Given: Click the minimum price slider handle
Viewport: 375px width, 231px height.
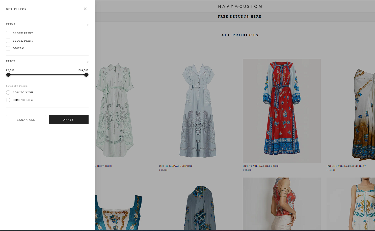Looking at the screenshot, I should pyautogui.click(x=8, y=75).
